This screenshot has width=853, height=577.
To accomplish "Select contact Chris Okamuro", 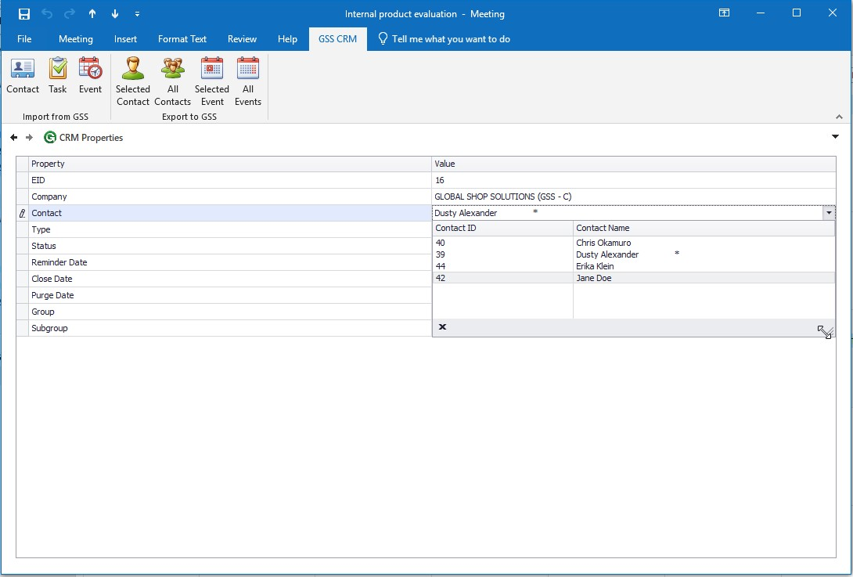I will [603, 243].
